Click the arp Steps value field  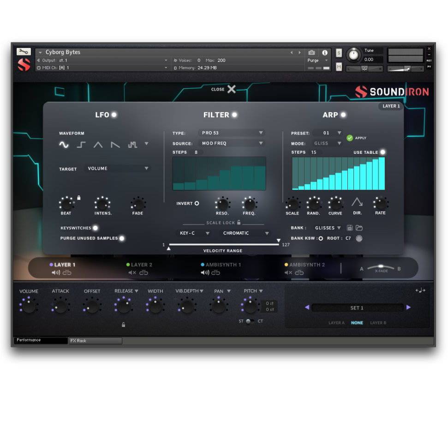[314, 152]
